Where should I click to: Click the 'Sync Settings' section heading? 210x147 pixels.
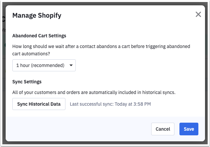[27, 82]
